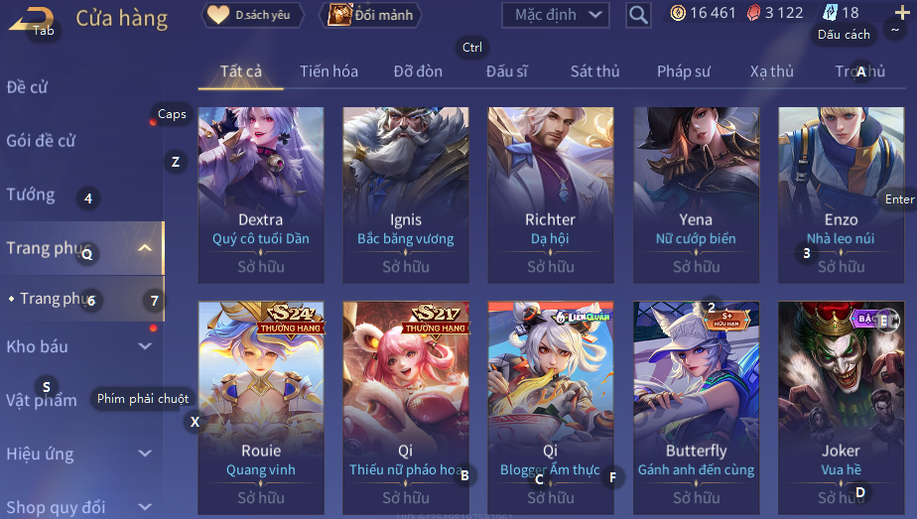
Task: Expand the Kho báu sidebar section
Action: (145, 346)
